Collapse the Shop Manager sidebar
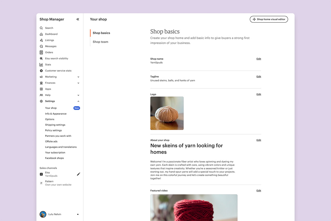 78,19
